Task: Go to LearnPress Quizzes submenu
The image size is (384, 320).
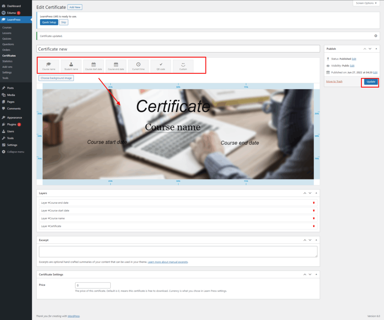Action: pos(7,39)
